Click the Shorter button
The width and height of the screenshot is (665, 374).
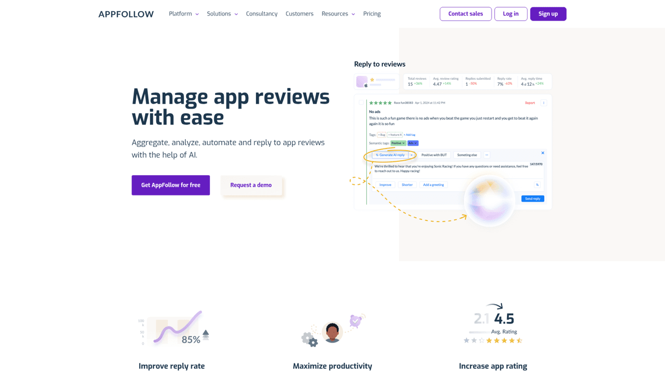(x=407, y=185)
